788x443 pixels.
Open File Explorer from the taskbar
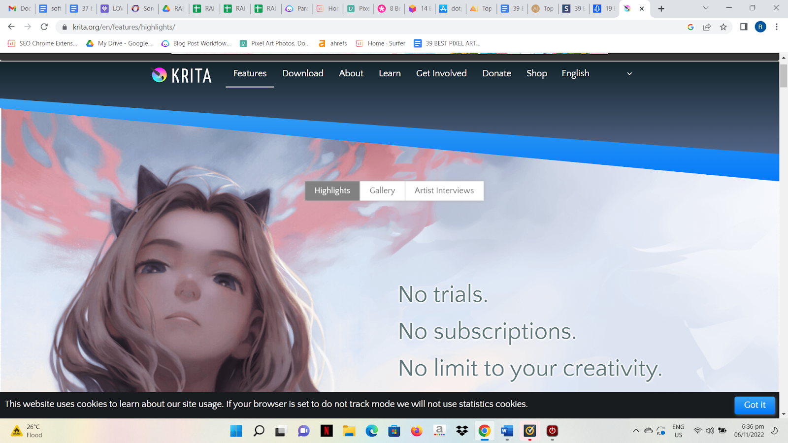[x=349, y=431]
